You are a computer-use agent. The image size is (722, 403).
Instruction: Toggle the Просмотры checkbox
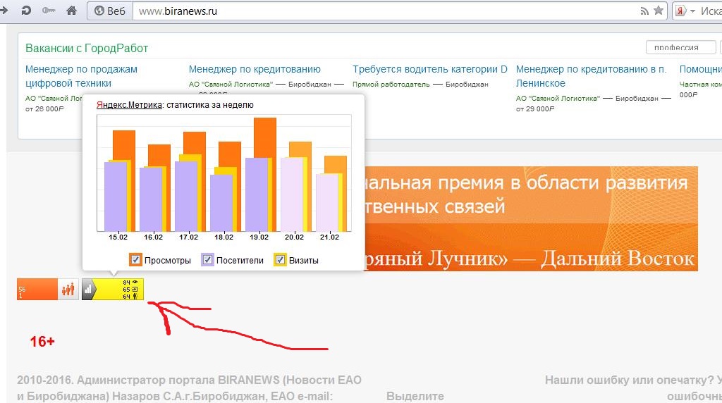click(135, 260)
